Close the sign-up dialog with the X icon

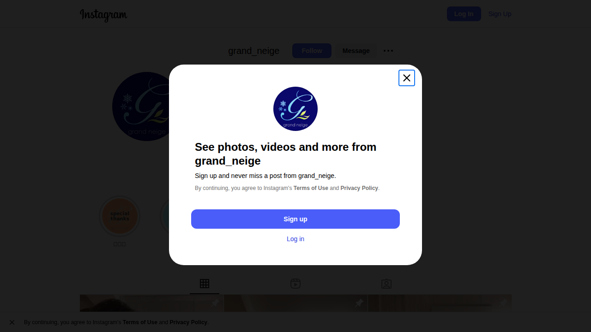point(407,78)
